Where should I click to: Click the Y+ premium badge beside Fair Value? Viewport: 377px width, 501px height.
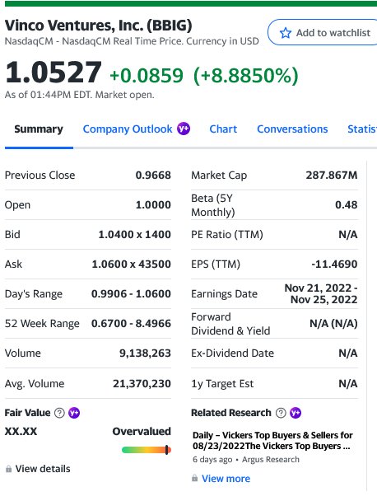pos(74,413)
